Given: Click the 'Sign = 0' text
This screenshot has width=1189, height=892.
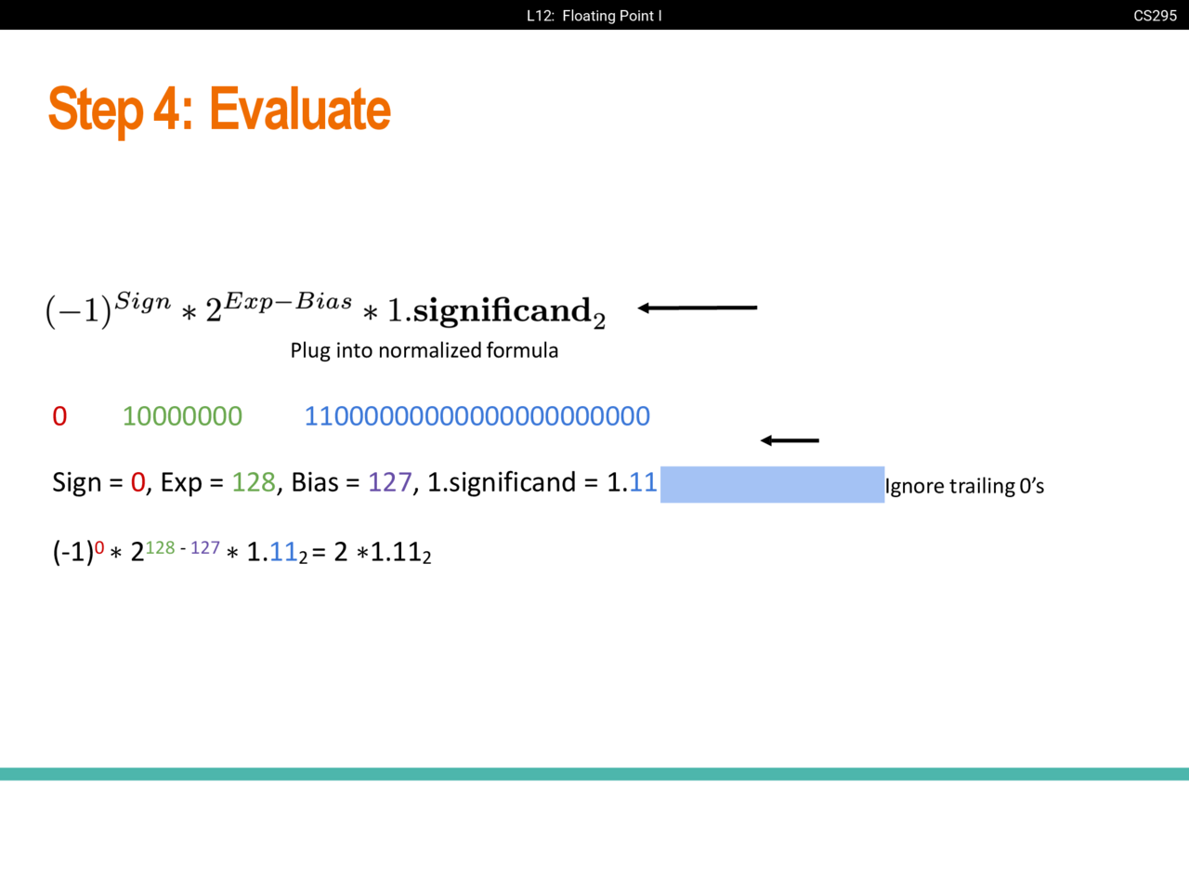Looking at the screenshot, I should [x=98, y=482].
